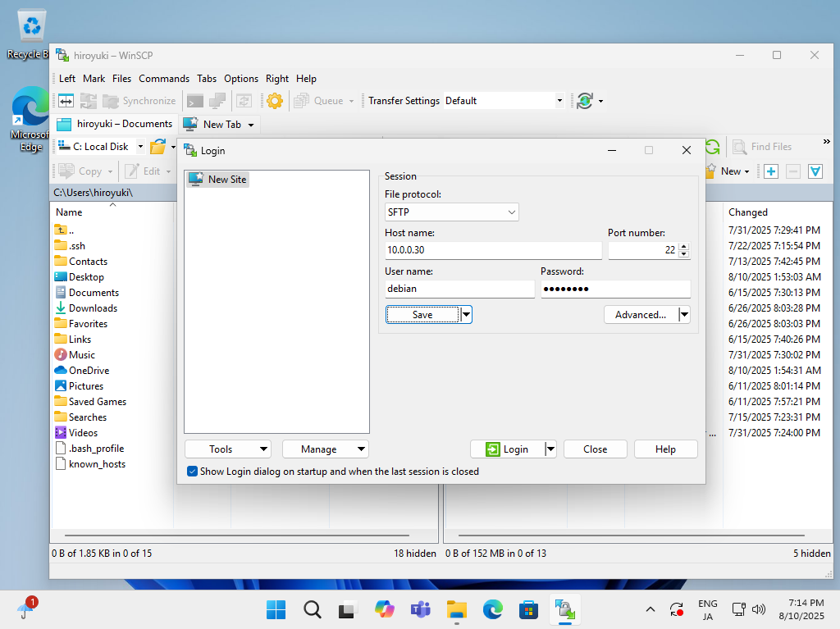Expand the Save button dropdown arrow

[x=466, y=314]
